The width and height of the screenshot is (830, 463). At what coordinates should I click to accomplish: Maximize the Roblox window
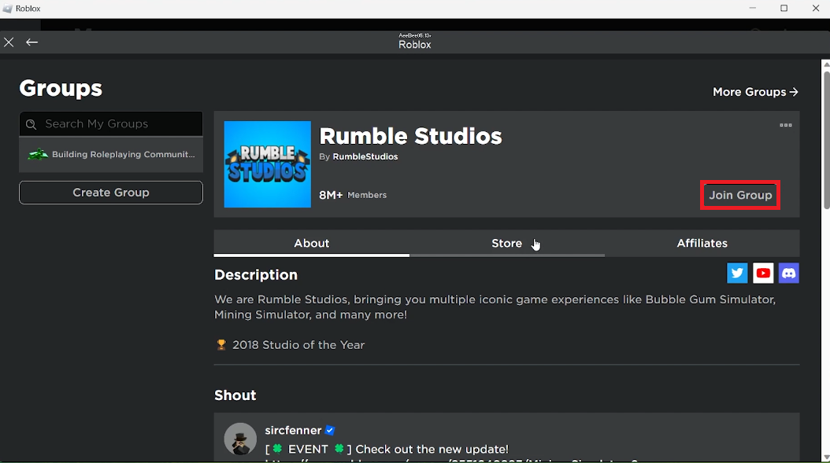point(784,9)
